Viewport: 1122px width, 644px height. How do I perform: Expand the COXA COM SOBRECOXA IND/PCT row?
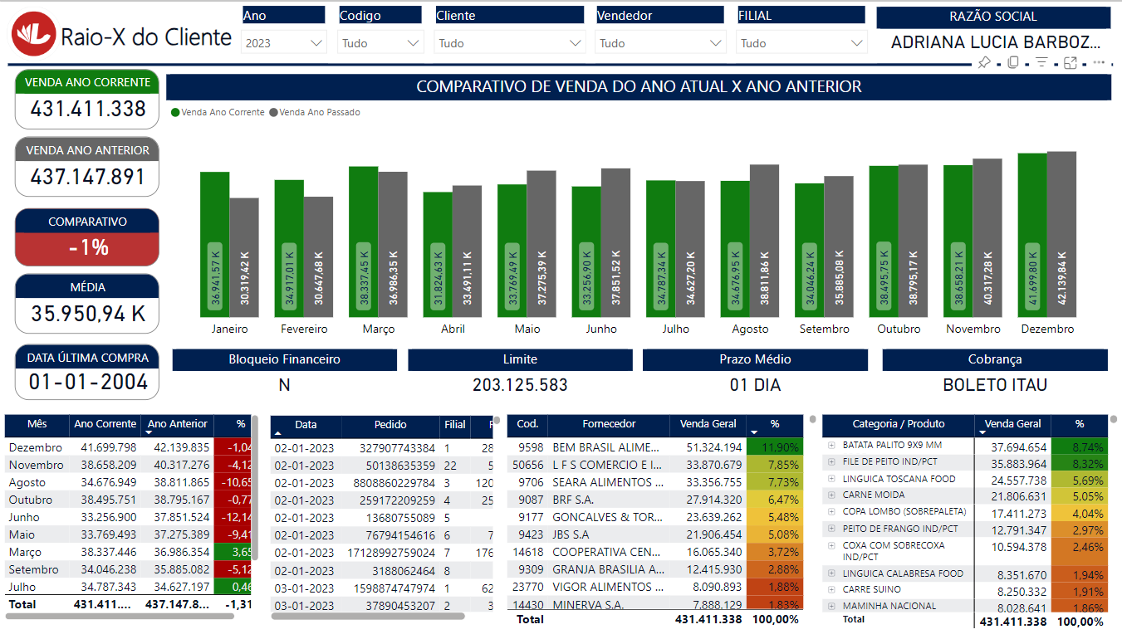point(831,545)
